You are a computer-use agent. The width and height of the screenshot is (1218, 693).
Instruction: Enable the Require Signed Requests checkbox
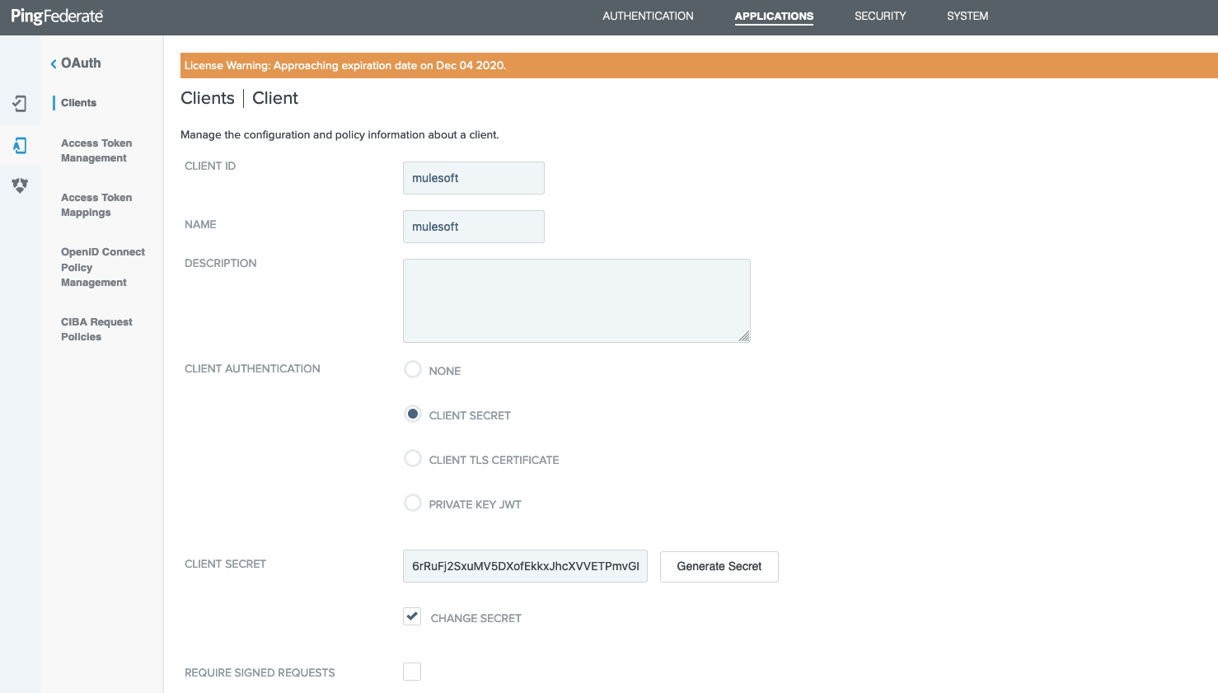pos(412,672)
